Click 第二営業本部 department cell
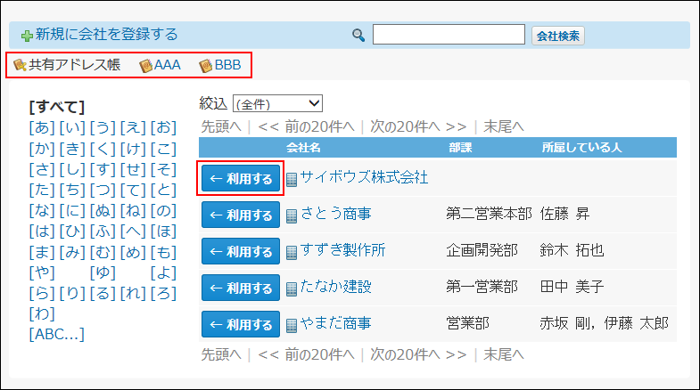 point(489,214)
